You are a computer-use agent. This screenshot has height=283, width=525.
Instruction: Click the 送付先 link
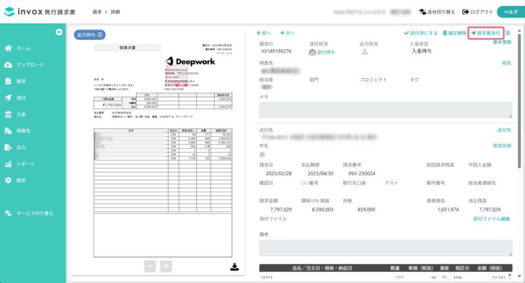pyautogui.click(x=504, y=130)
